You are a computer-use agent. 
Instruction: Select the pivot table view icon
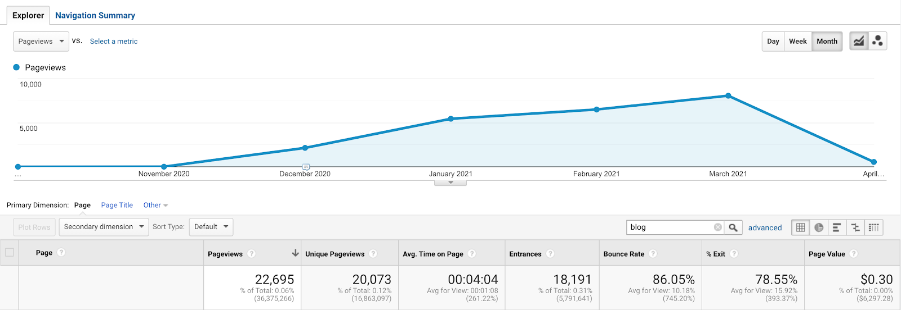873,227
